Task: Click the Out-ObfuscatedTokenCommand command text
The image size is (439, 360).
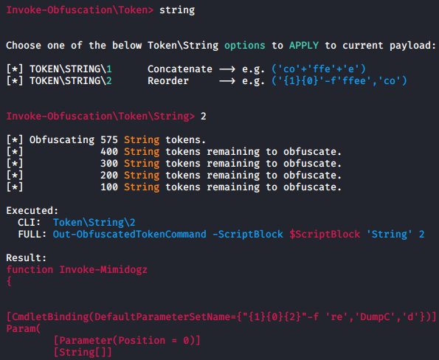Action: click(129, 235)
